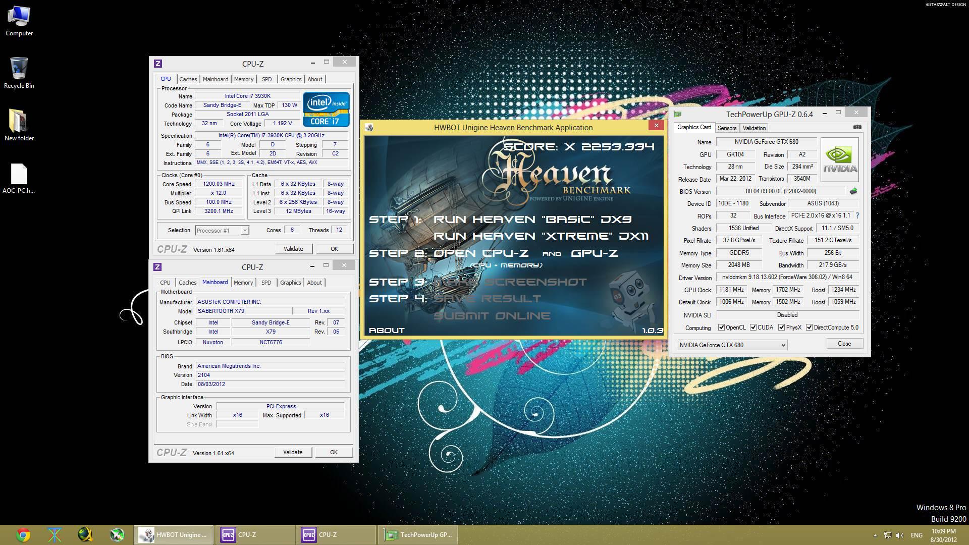This screenshot has width=969, height=545.
Task: Open the green round arrow taskbar icon
Action: coord(117,535)
